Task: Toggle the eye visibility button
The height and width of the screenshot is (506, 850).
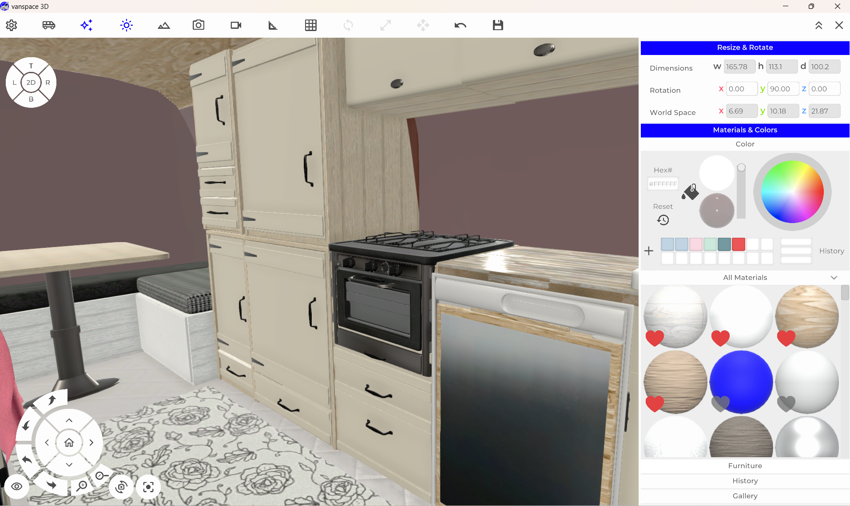Action: pos(17,486)
